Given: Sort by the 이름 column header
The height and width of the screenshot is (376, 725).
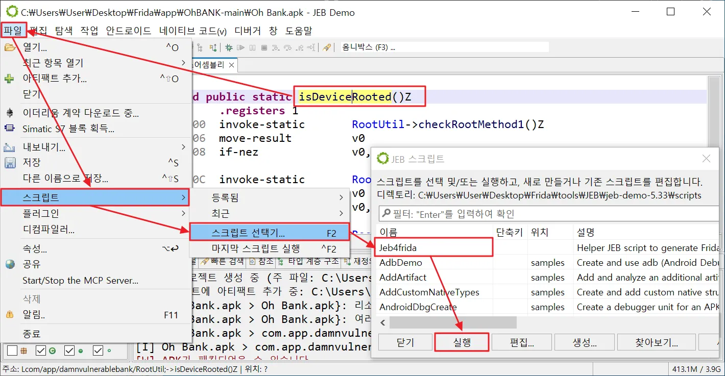Looking at the screenshot, I should (434, 232).
